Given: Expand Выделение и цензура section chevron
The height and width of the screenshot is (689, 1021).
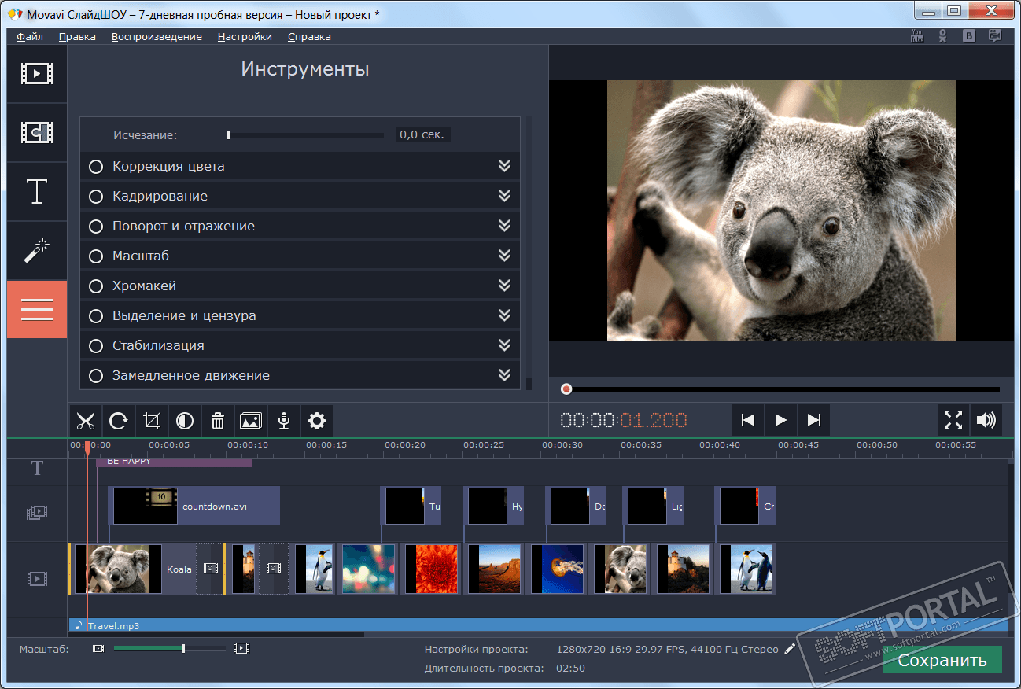Looking at the screenshot, I should (x=504, y=315).
